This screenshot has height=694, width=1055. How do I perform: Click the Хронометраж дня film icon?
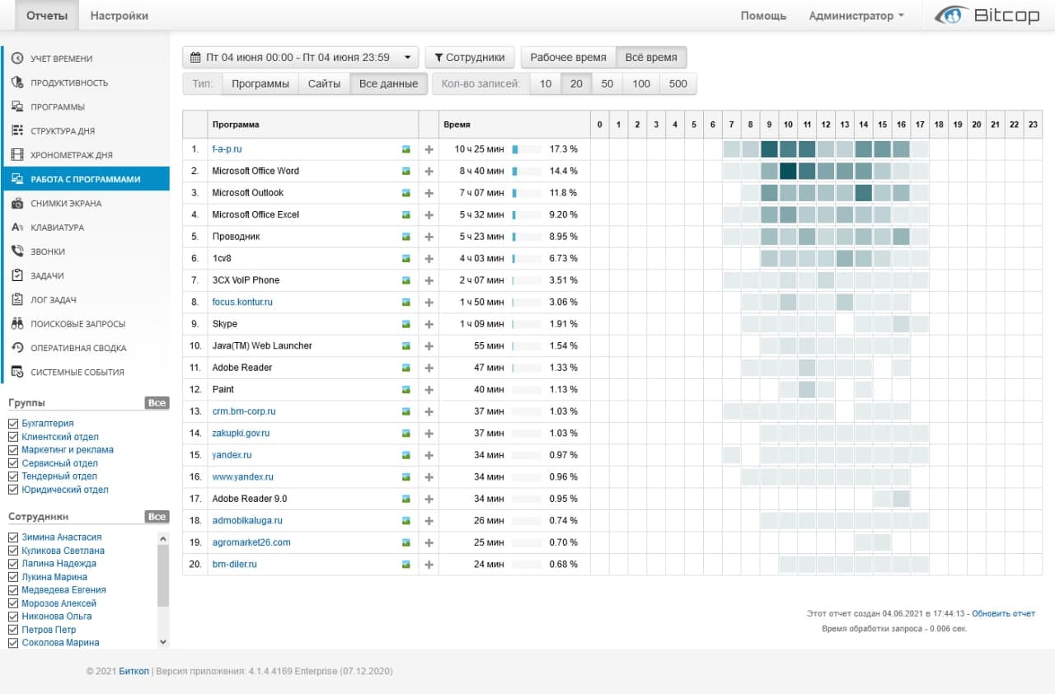[17, 154]
